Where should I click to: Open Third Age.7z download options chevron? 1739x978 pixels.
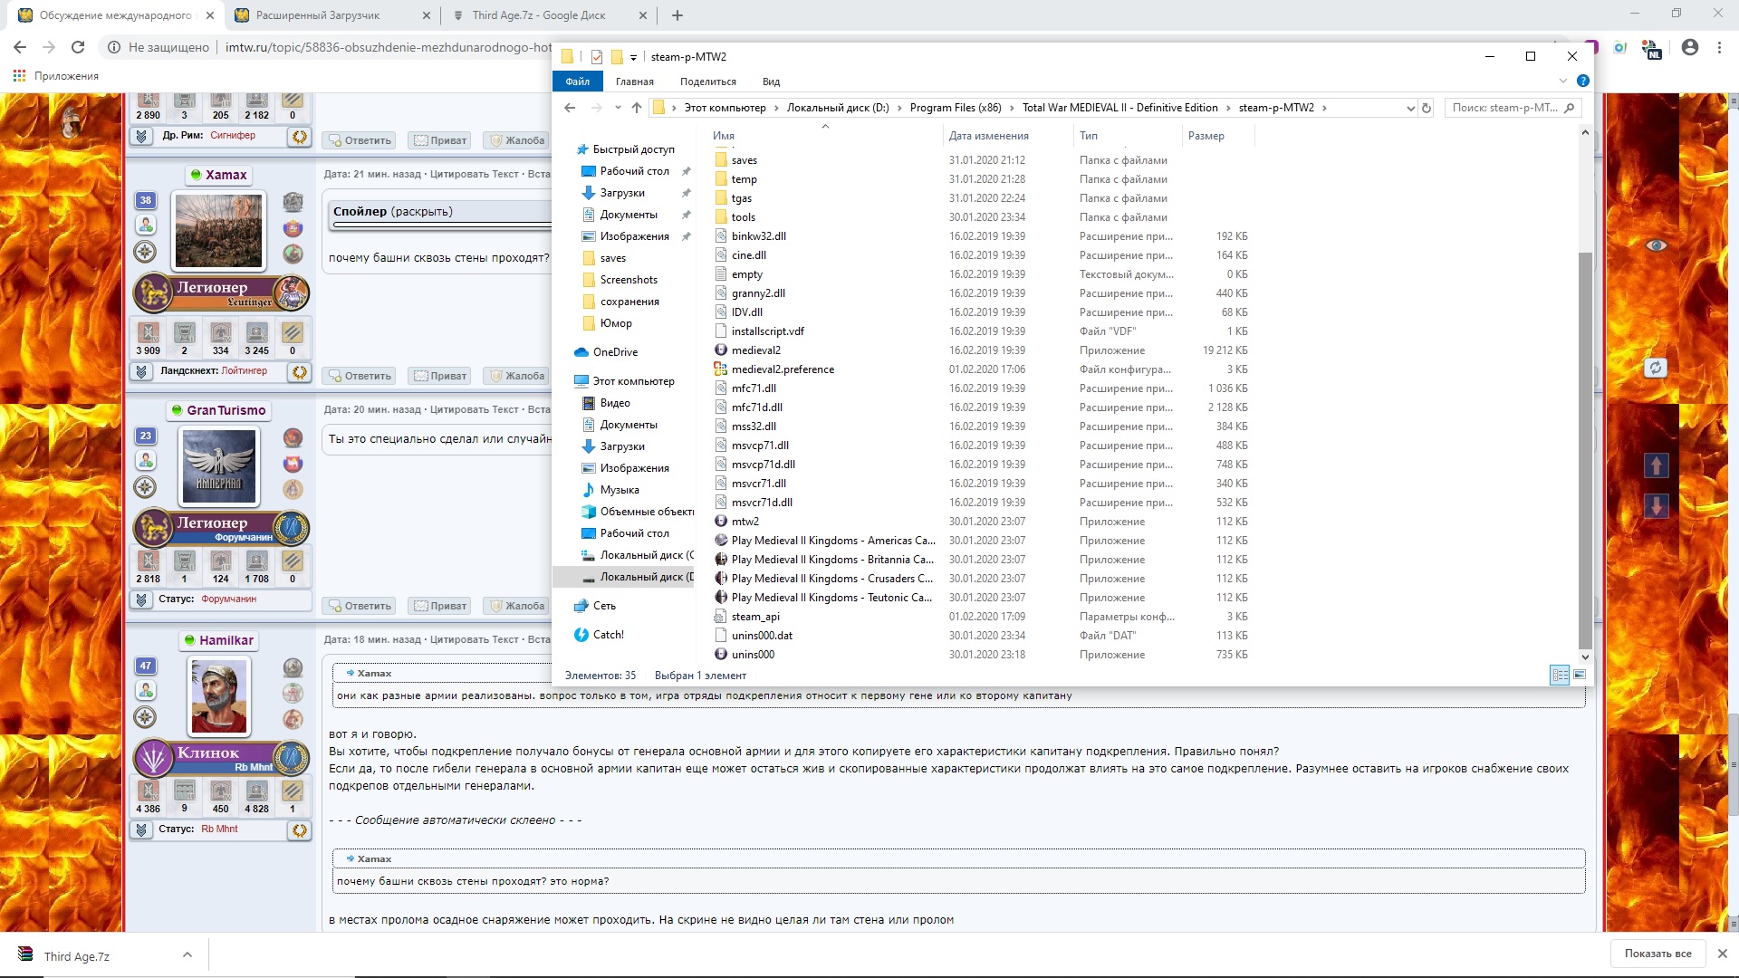(x=187, y=954)
